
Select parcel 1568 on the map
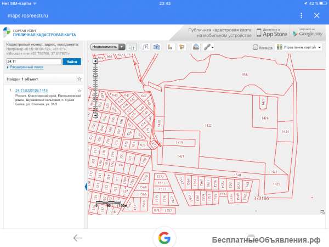[x=143, y=187]
